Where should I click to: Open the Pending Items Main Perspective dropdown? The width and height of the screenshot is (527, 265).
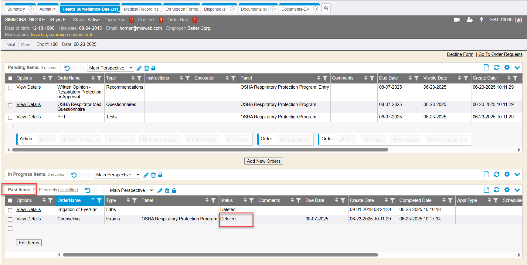click(x=111, y=68)
